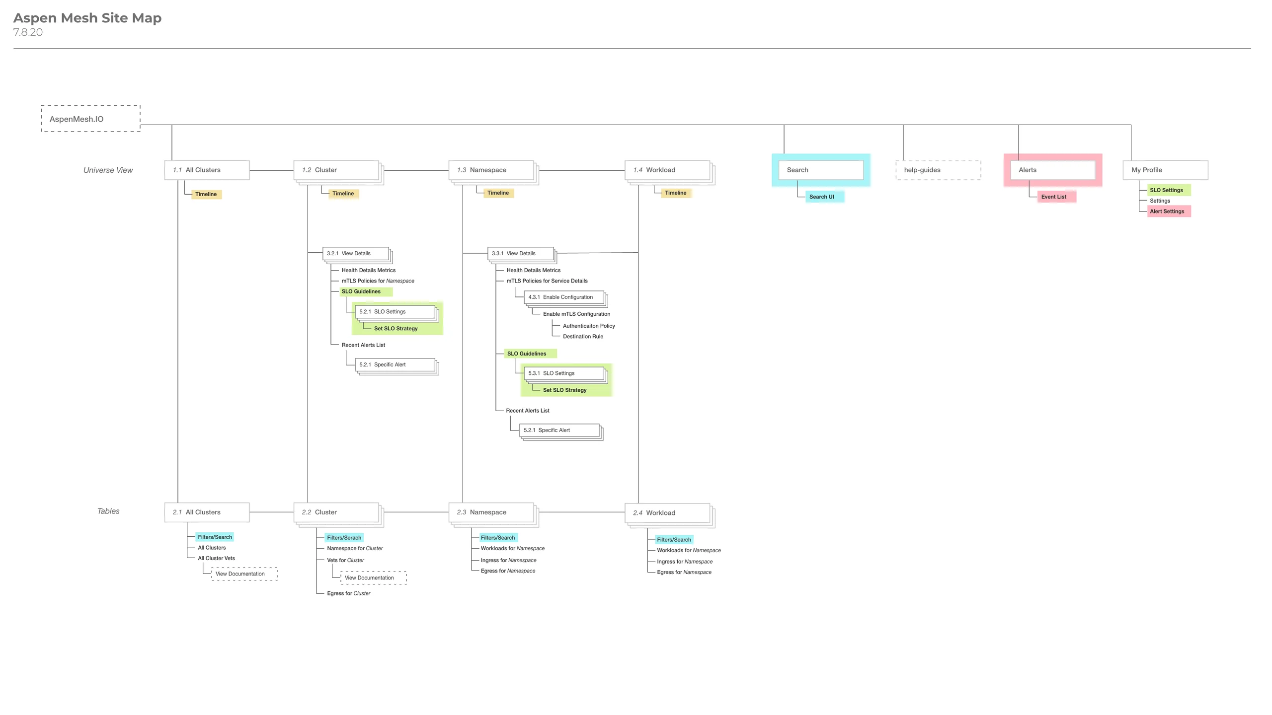Screen dimensions: 1272x715
Task: Select the help-guides dashed box
Action: pos(938,170)
